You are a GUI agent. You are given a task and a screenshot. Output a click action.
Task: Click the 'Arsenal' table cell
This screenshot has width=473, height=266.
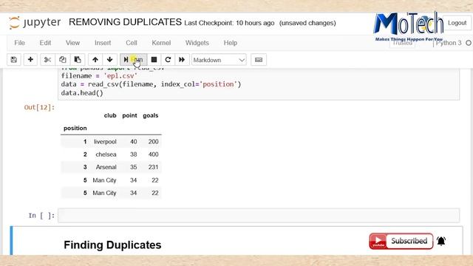pyautogui.click(x=106, y=167)
